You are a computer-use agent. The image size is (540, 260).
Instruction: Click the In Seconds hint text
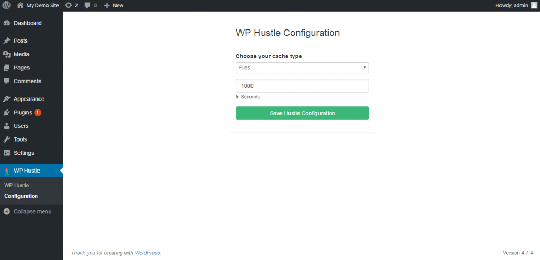pyautogui.click(x=248, y=97)
